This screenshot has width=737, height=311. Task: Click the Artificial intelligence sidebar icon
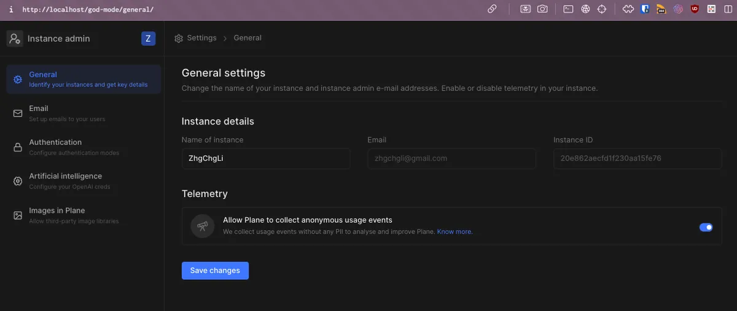point(18,181)
